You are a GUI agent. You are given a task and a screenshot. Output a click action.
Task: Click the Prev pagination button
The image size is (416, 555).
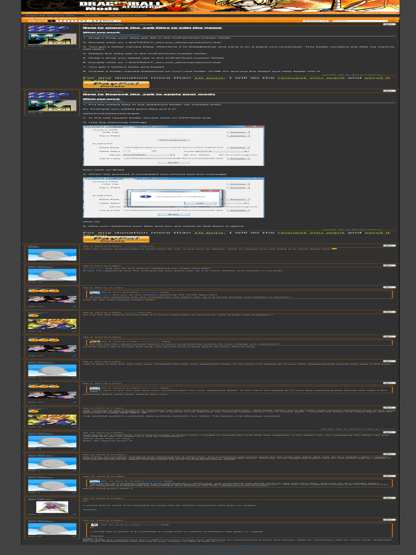[x=38, y=21]
